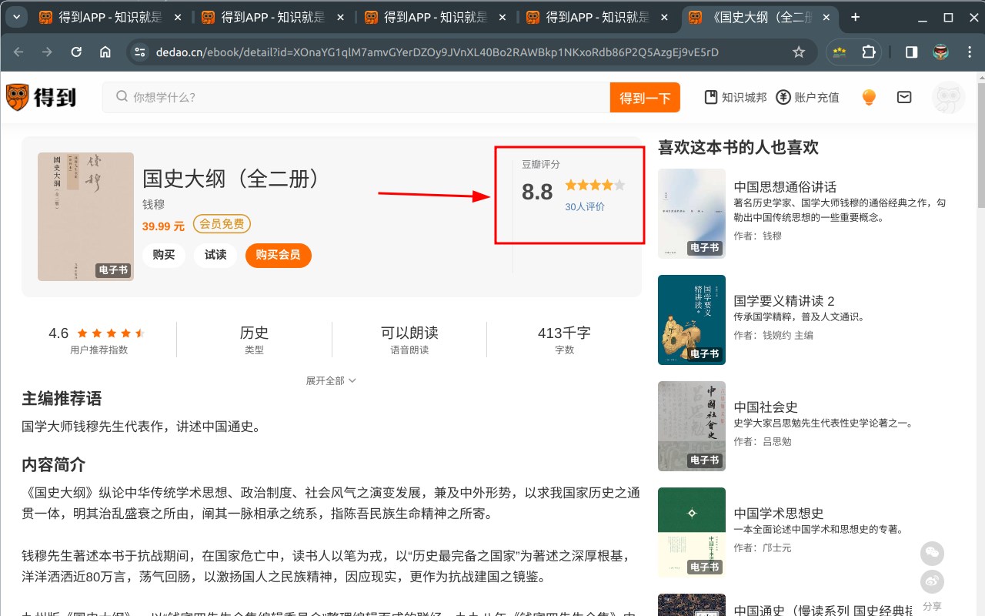
Task: Open the 中国思想通俗讲话 cover thumbnail
Action: tap(692, 213)
